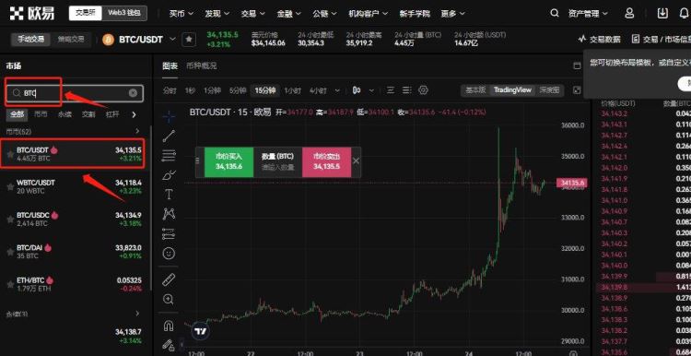Open the second indicator list icon

click(406, 90)
